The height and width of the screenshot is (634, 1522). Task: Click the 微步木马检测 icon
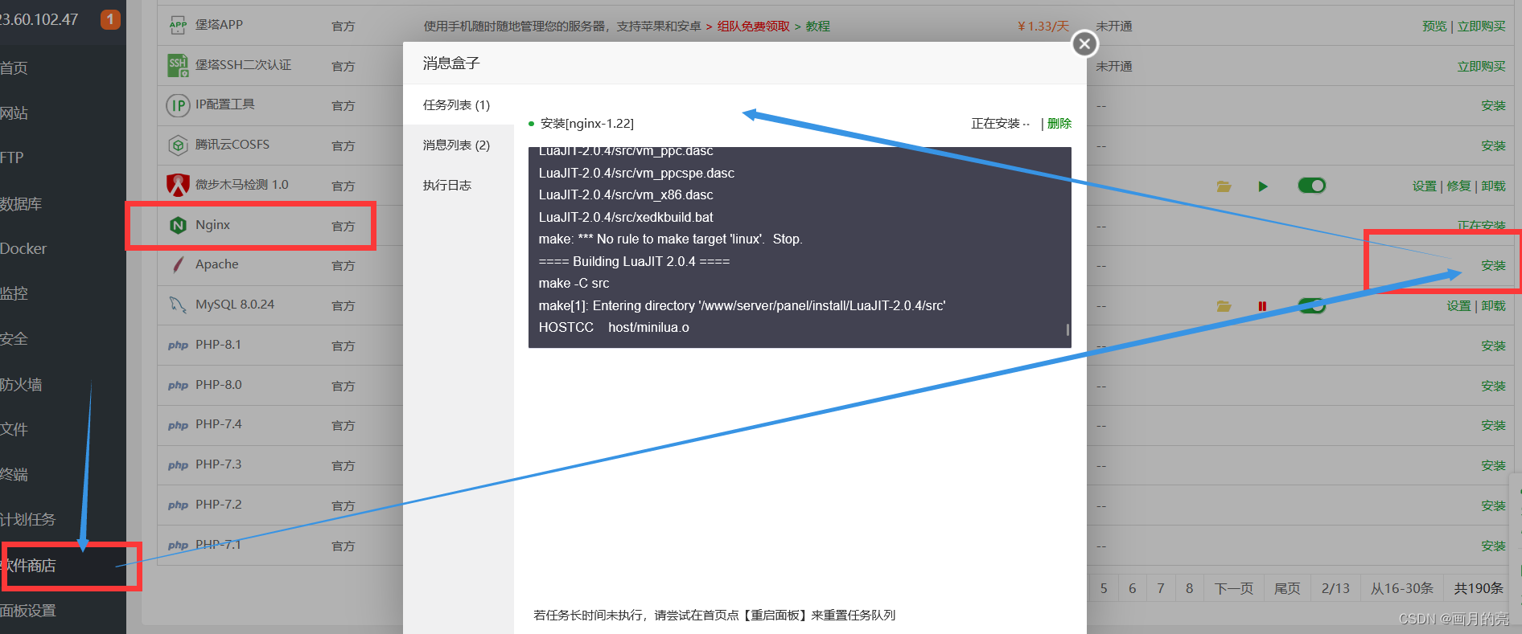(x=178, y=185)
